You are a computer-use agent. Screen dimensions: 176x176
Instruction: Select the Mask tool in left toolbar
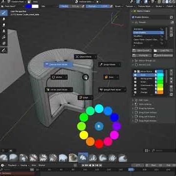point(4,43)
